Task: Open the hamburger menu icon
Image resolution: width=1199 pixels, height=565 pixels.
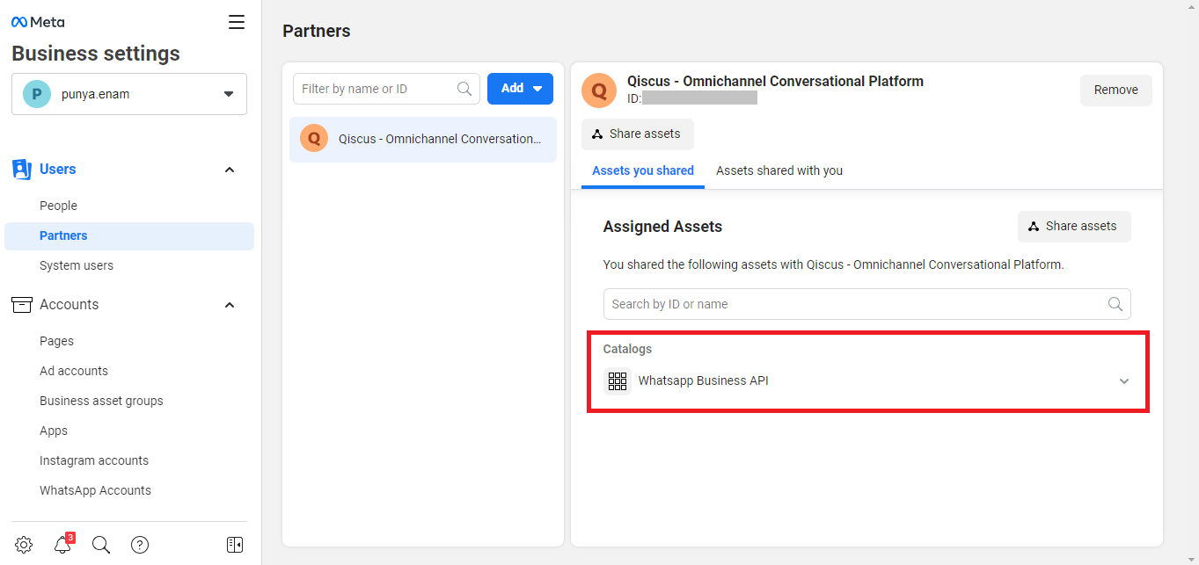Action: click(237, 22)
